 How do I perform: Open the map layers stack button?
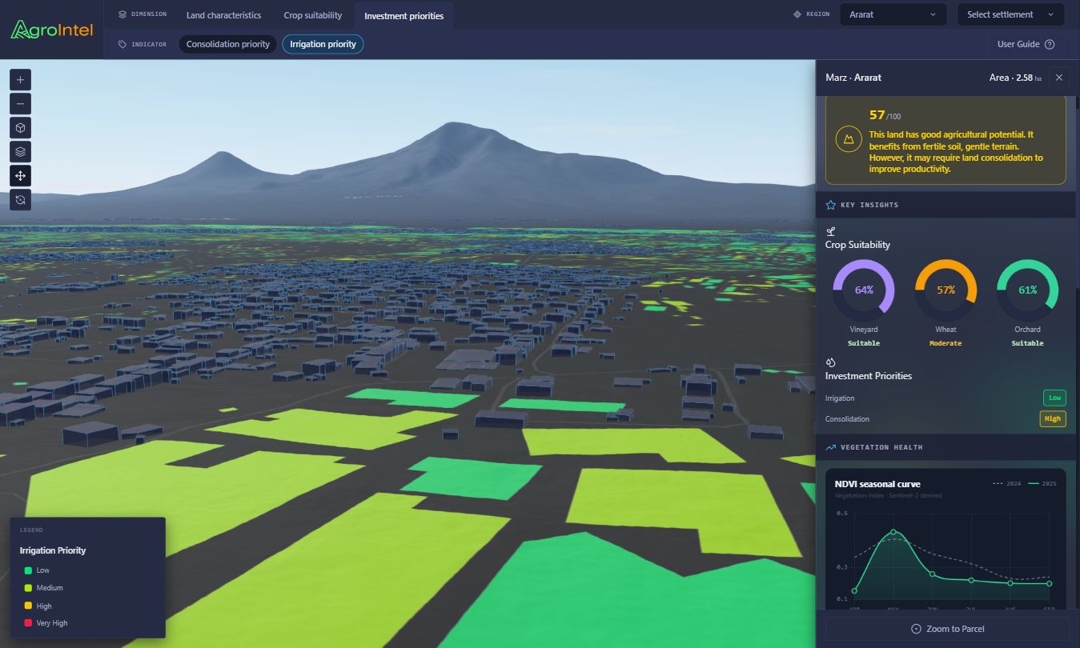click(21, 152)
